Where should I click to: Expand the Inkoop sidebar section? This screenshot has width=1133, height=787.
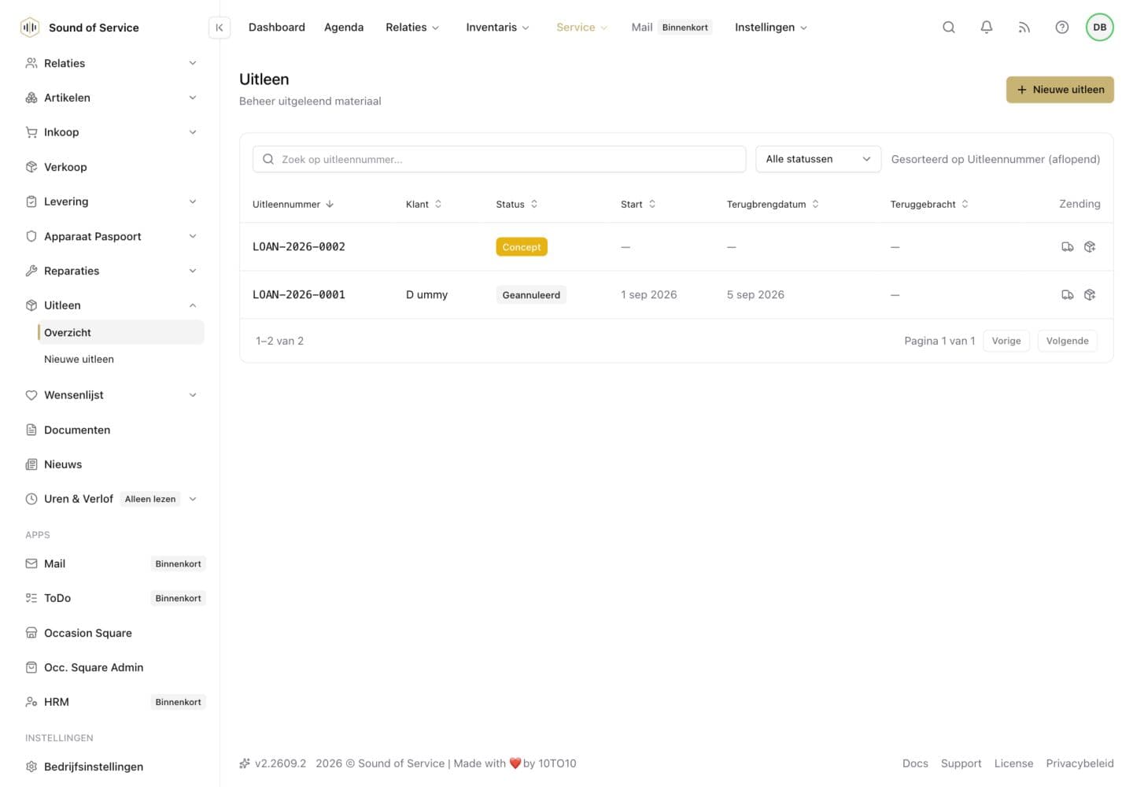coord(112,132)
